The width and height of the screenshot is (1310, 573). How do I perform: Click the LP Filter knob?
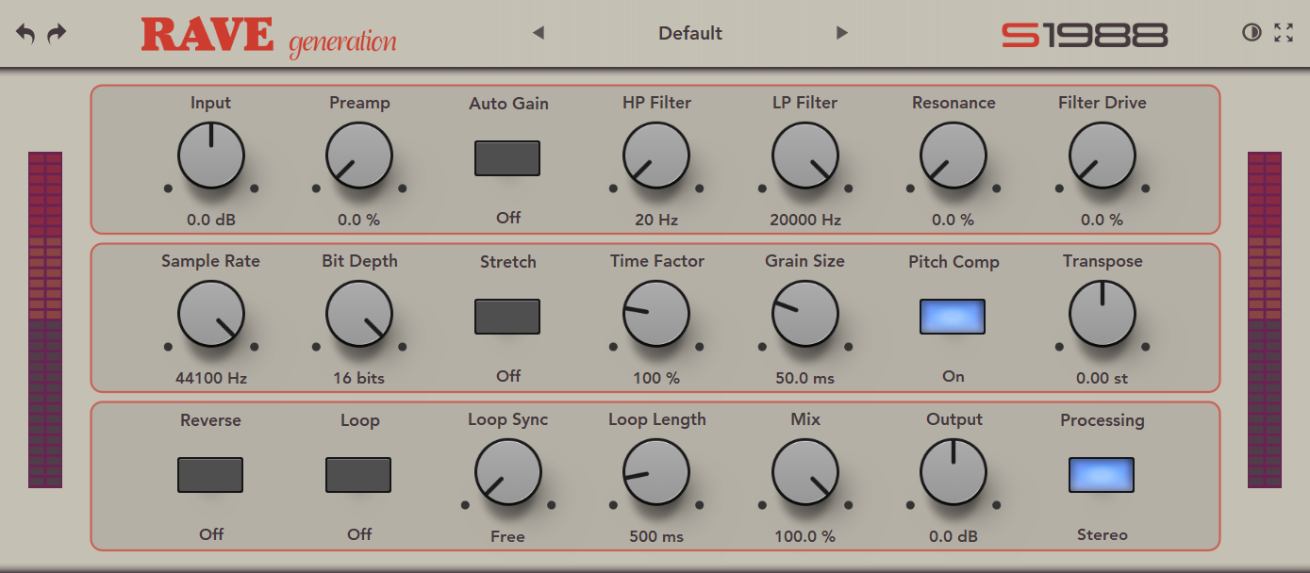805,156
